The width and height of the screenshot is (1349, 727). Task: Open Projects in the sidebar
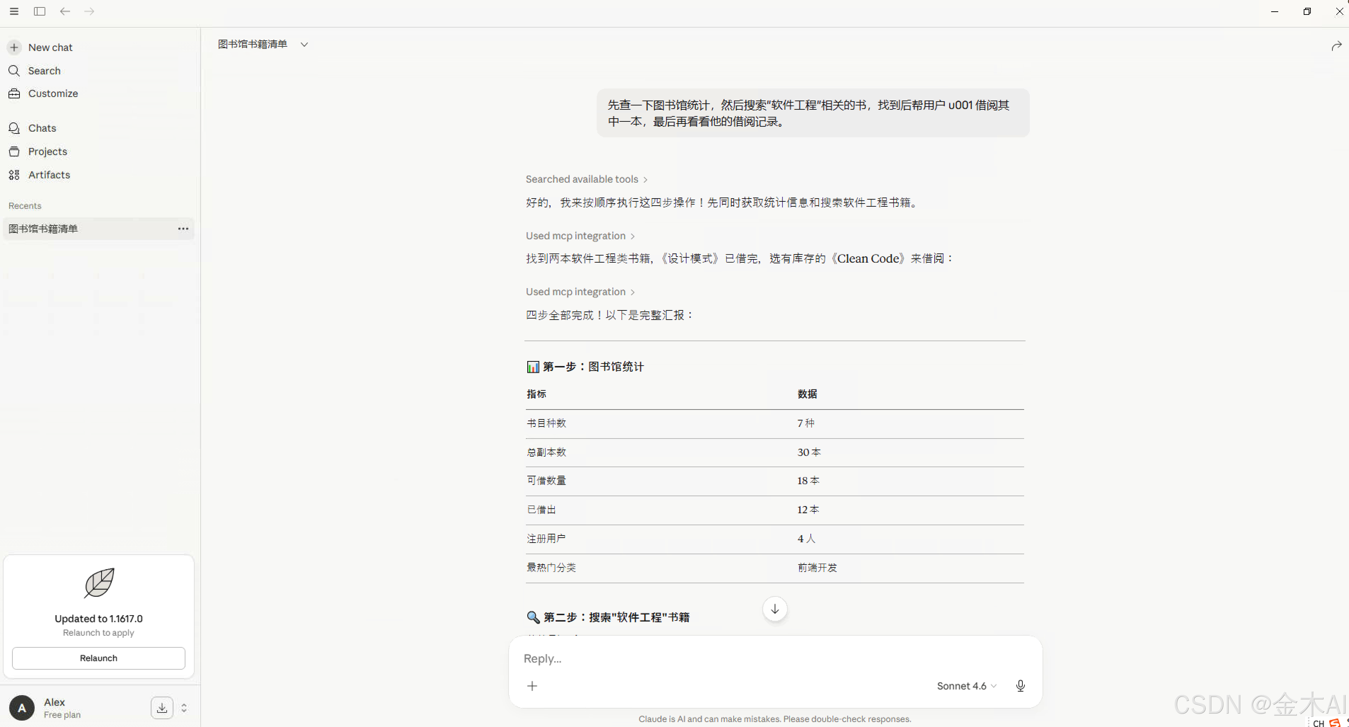pyautogui.click(x=47, y=151)
